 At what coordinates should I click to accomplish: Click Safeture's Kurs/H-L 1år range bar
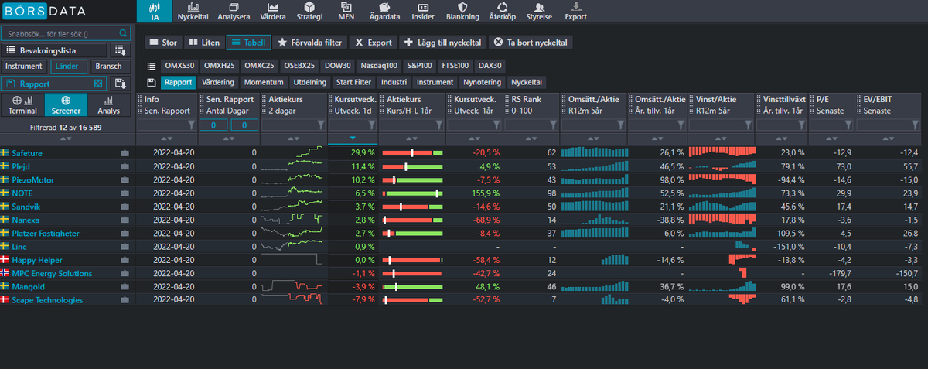[x=413, y=153]
